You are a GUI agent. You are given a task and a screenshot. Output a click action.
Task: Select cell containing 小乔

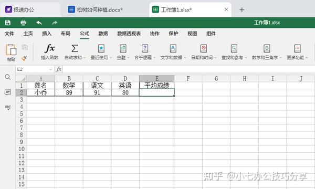coord(41,92)
